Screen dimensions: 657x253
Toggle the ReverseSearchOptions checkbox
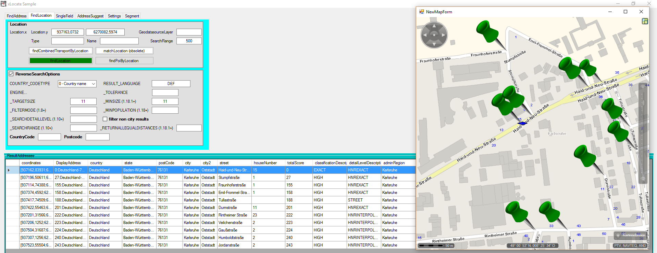pos(11,74)
